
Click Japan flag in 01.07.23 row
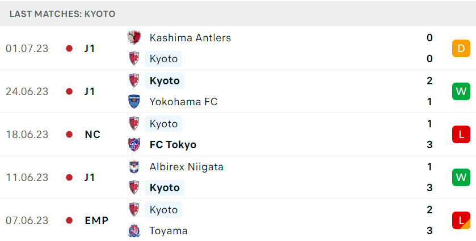point(69,49)
